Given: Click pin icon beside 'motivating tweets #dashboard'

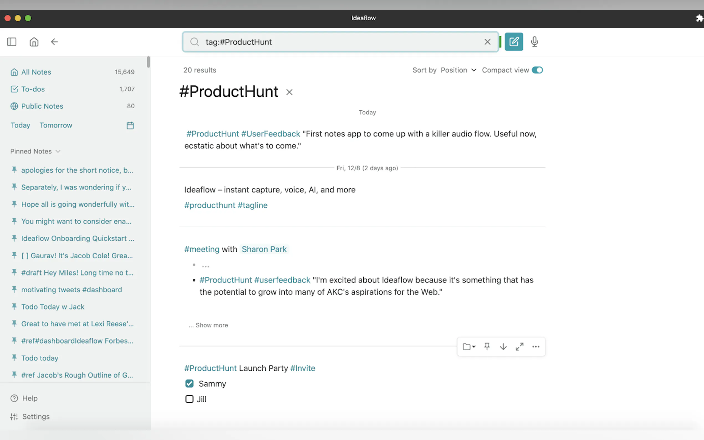Looking at the screenshot, I should [x=14, y=289].
